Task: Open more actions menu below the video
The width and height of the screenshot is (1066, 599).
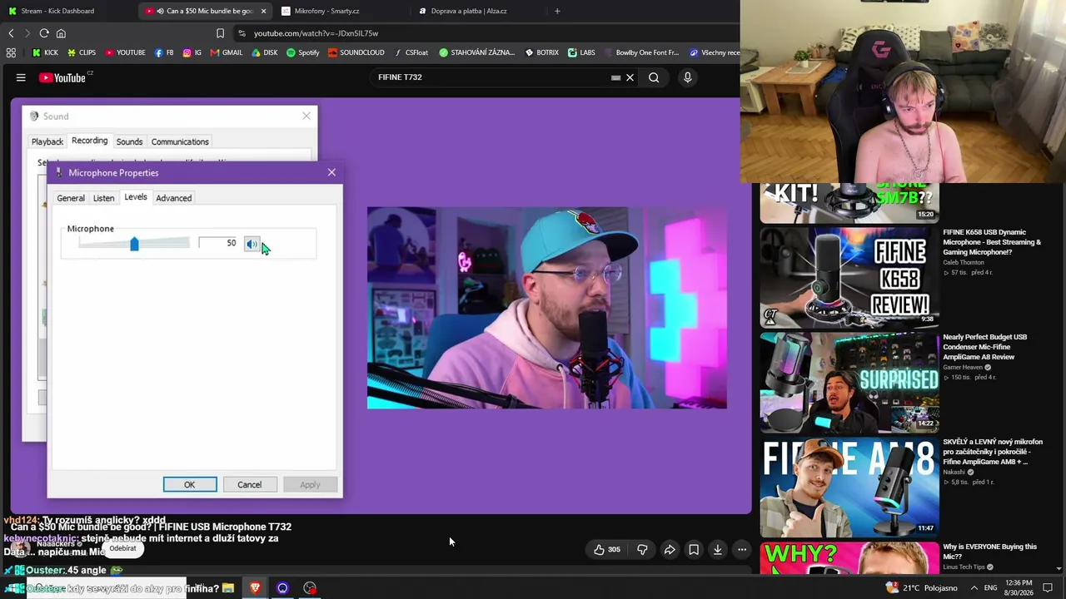Action: (741, 549)
